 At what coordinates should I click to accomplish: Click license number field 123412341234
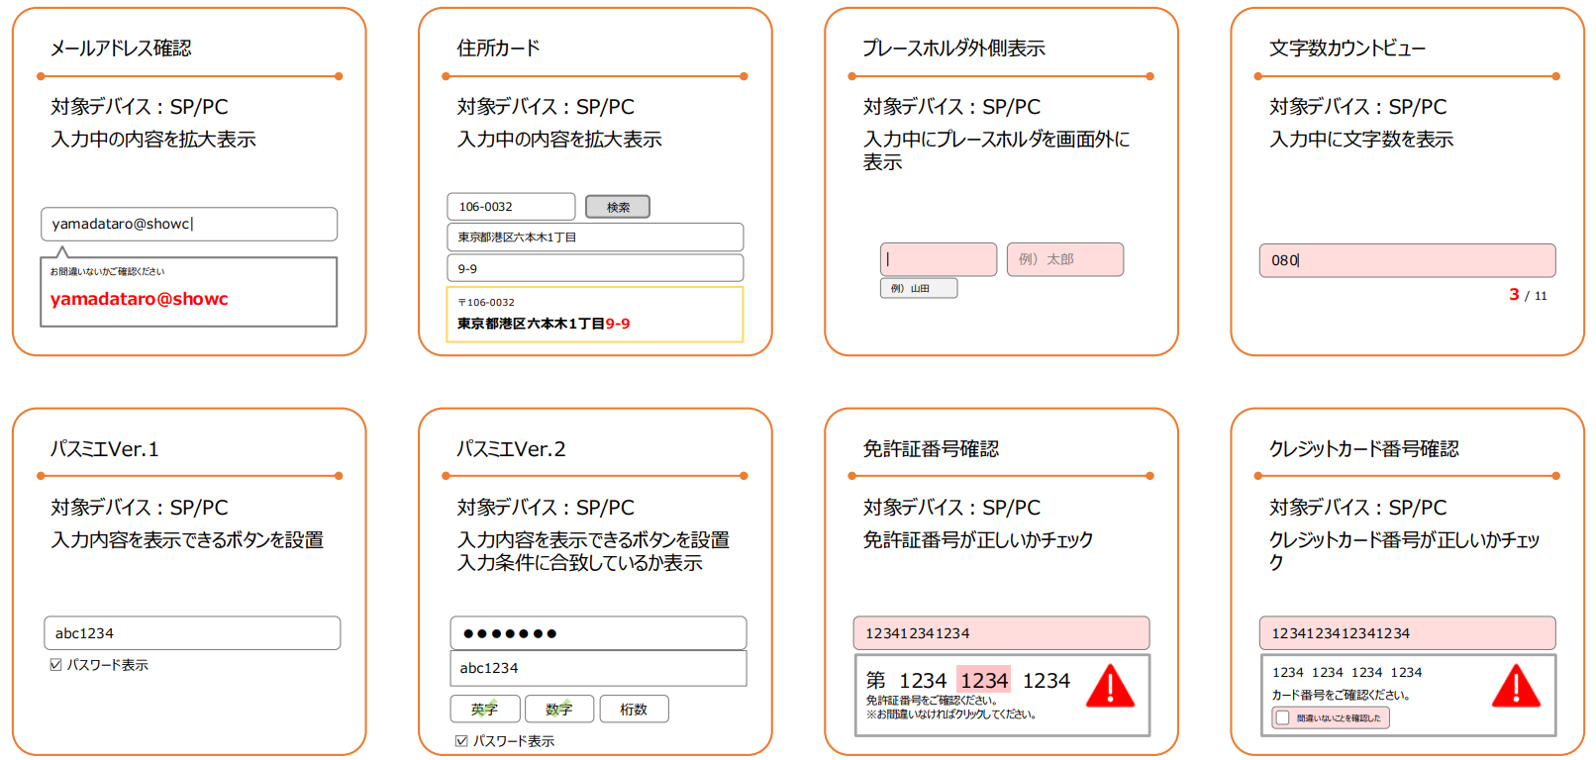pos(1001,633)
